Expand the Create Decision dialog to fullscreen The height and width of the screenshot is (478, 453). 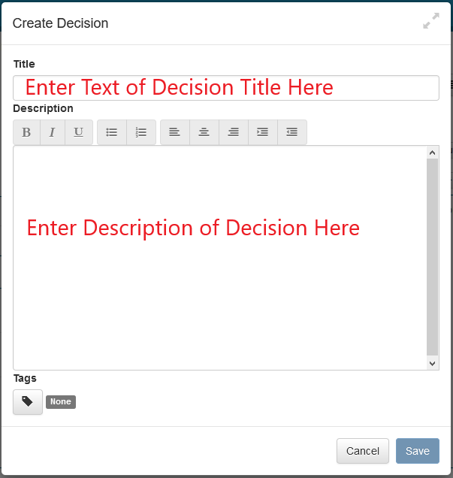pos(430,23)
